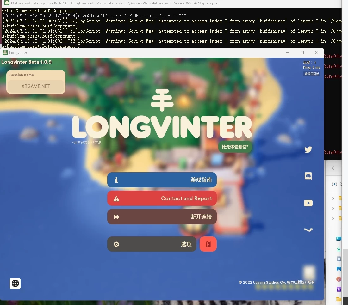Click the green Downloads arrow icon in Explorer

click(339, 249)
